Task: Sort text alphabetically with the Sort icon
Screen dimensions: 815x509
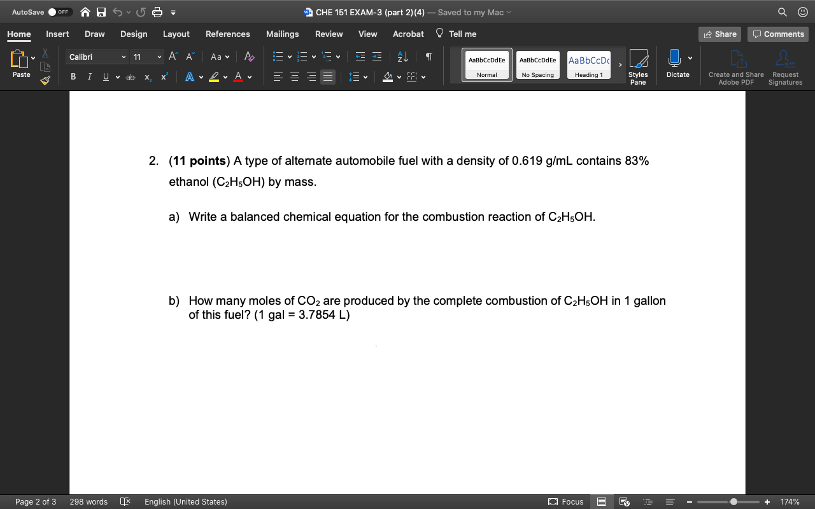Action: tap(401, 57)
